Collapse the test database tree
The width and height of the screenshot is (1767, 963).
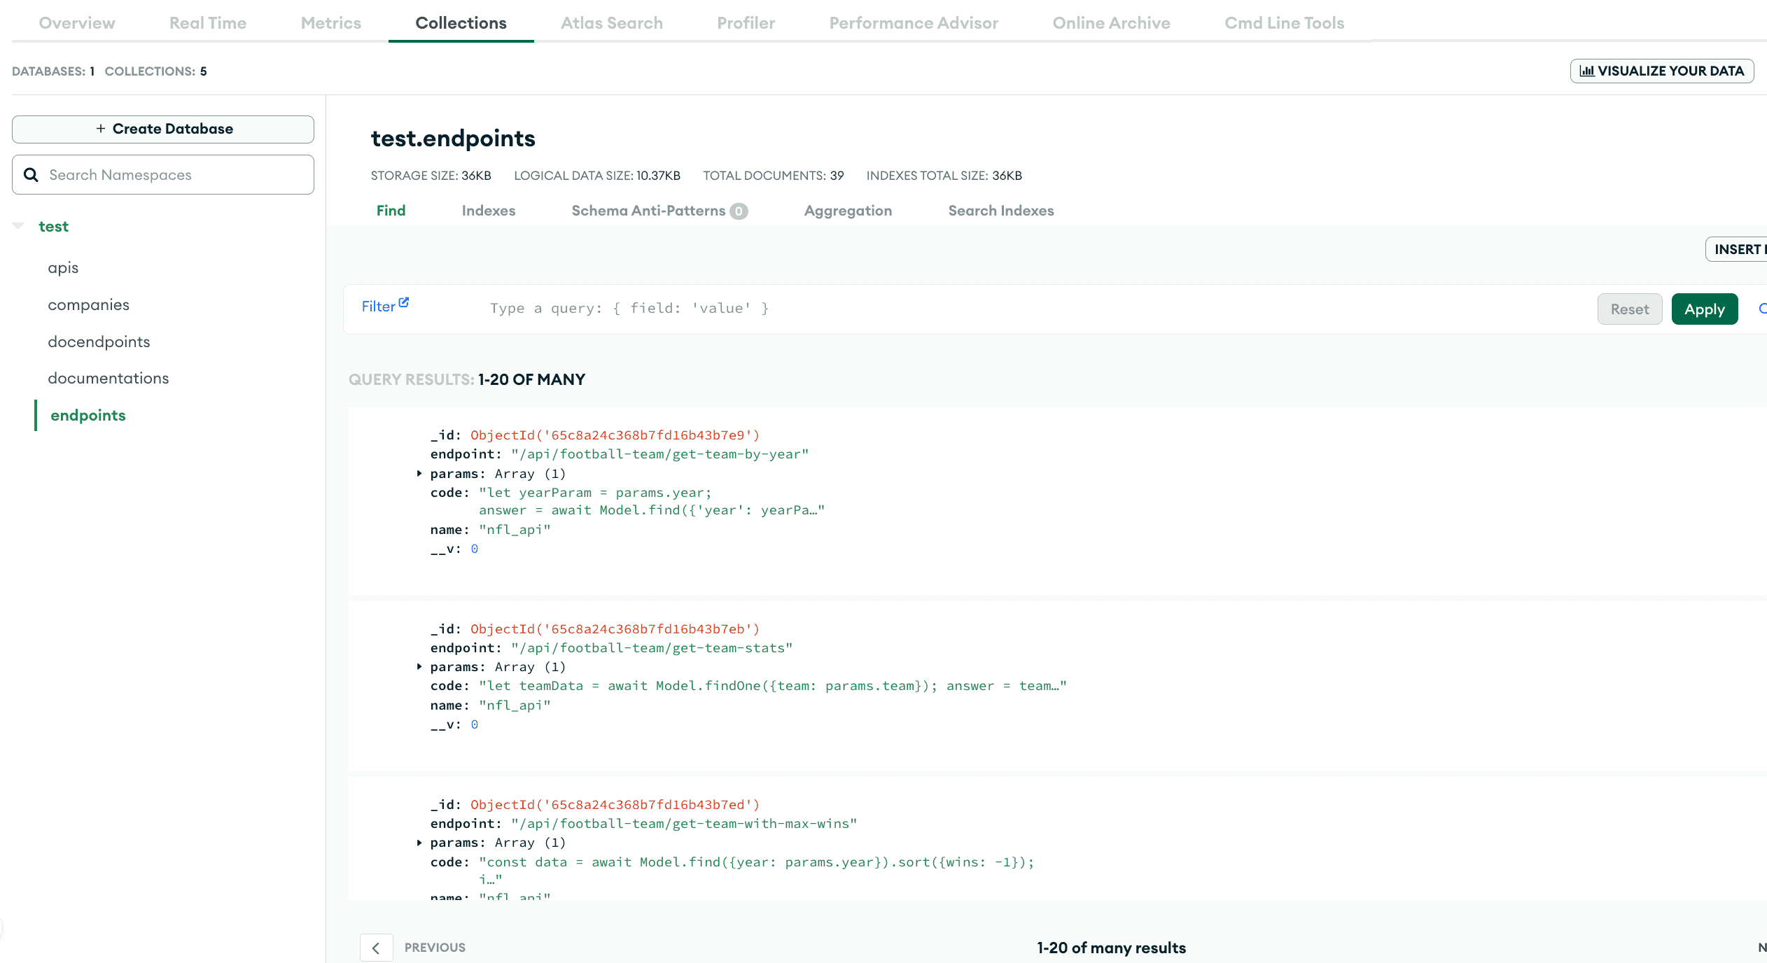point(18,226)
